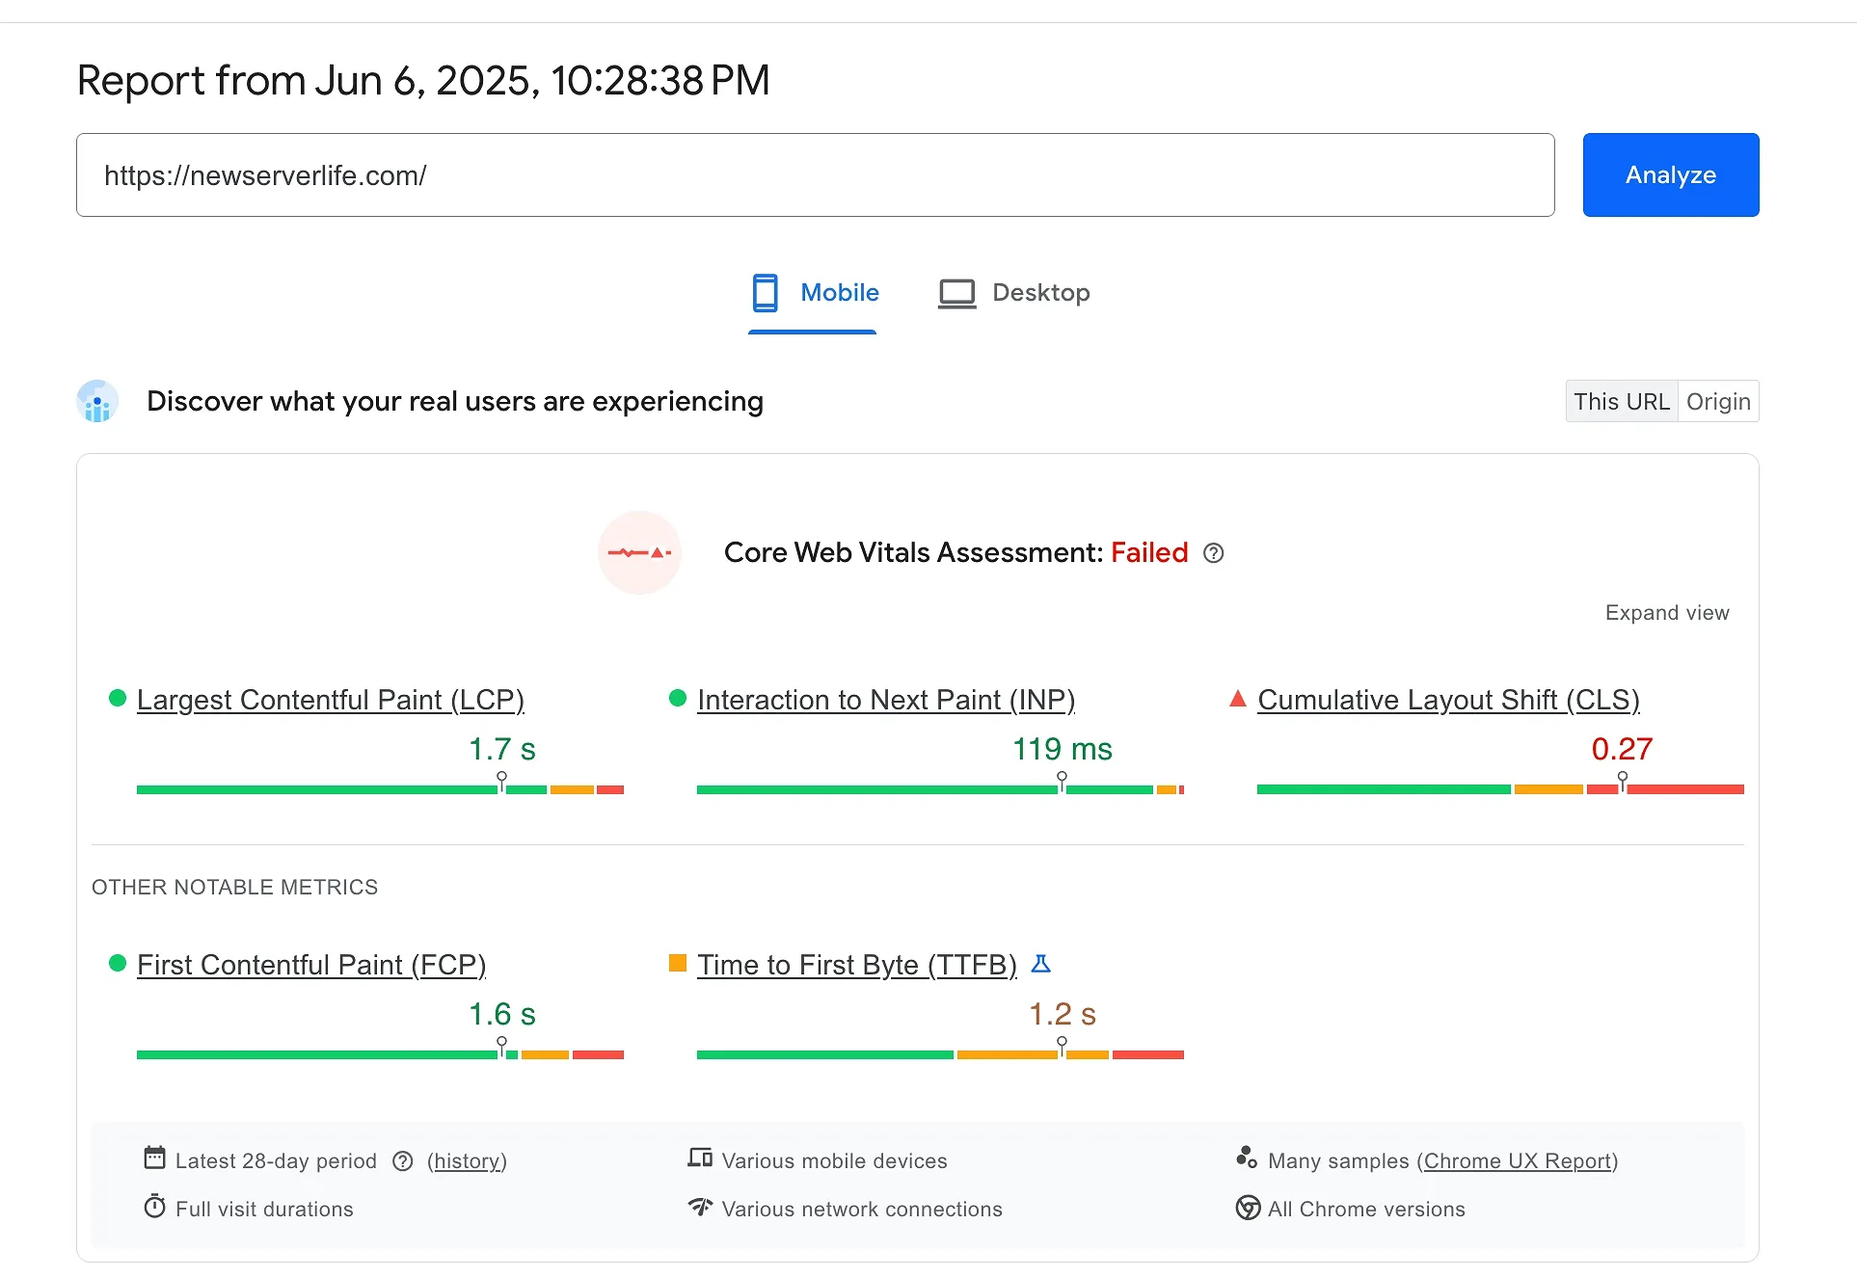Image resolution: width=1857 pixels, height=1278 pixels.
Task: Click the desktop laptop icon
Action: pos(956,293)
